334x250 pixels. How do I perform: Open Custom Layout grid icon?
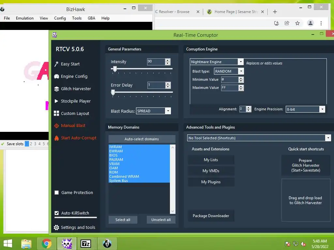click(56, 113)
